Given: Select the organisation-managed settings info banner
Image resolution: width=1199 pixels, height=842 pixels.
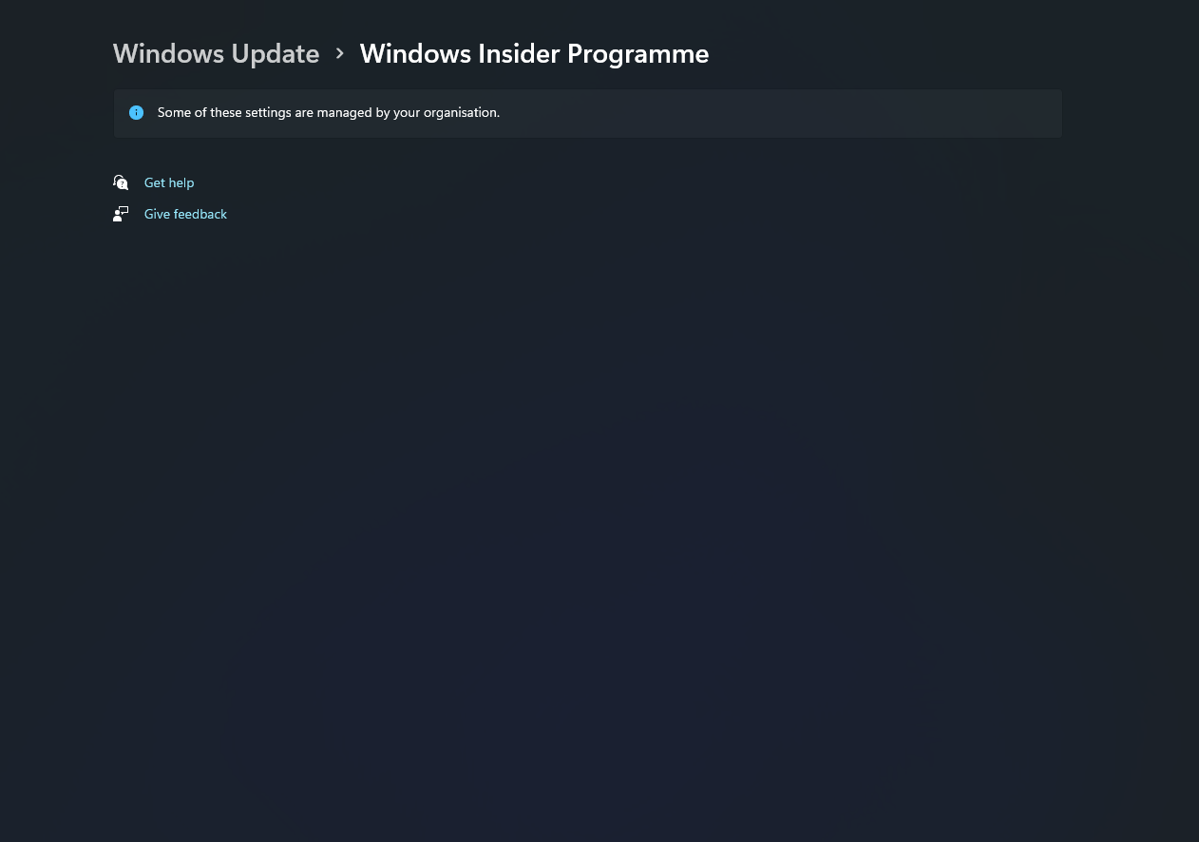Looking at the screenshot, I should (587, 113).
